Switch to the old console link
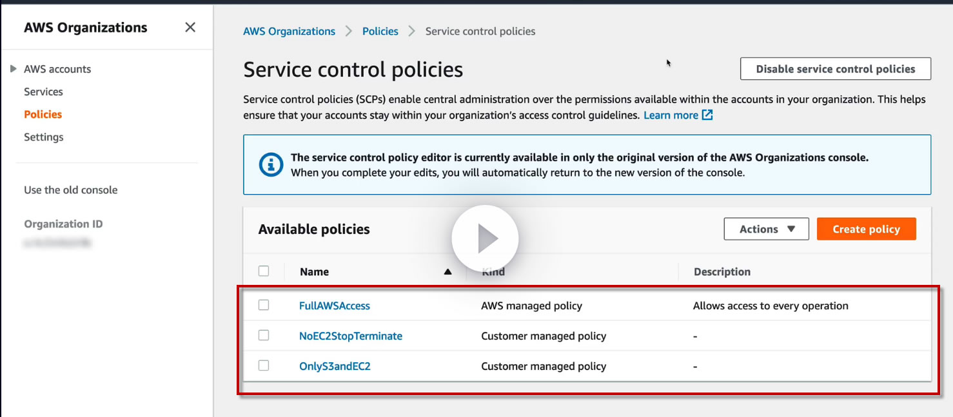Screen dimensions: 953x417 [71, 190]
